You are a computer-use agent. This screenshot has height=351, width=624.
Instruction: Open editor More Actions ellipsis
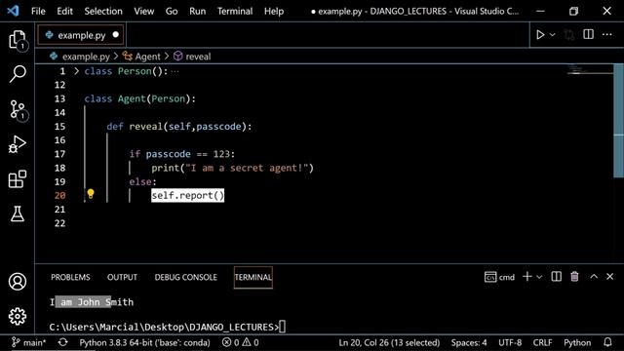point(606,35)
